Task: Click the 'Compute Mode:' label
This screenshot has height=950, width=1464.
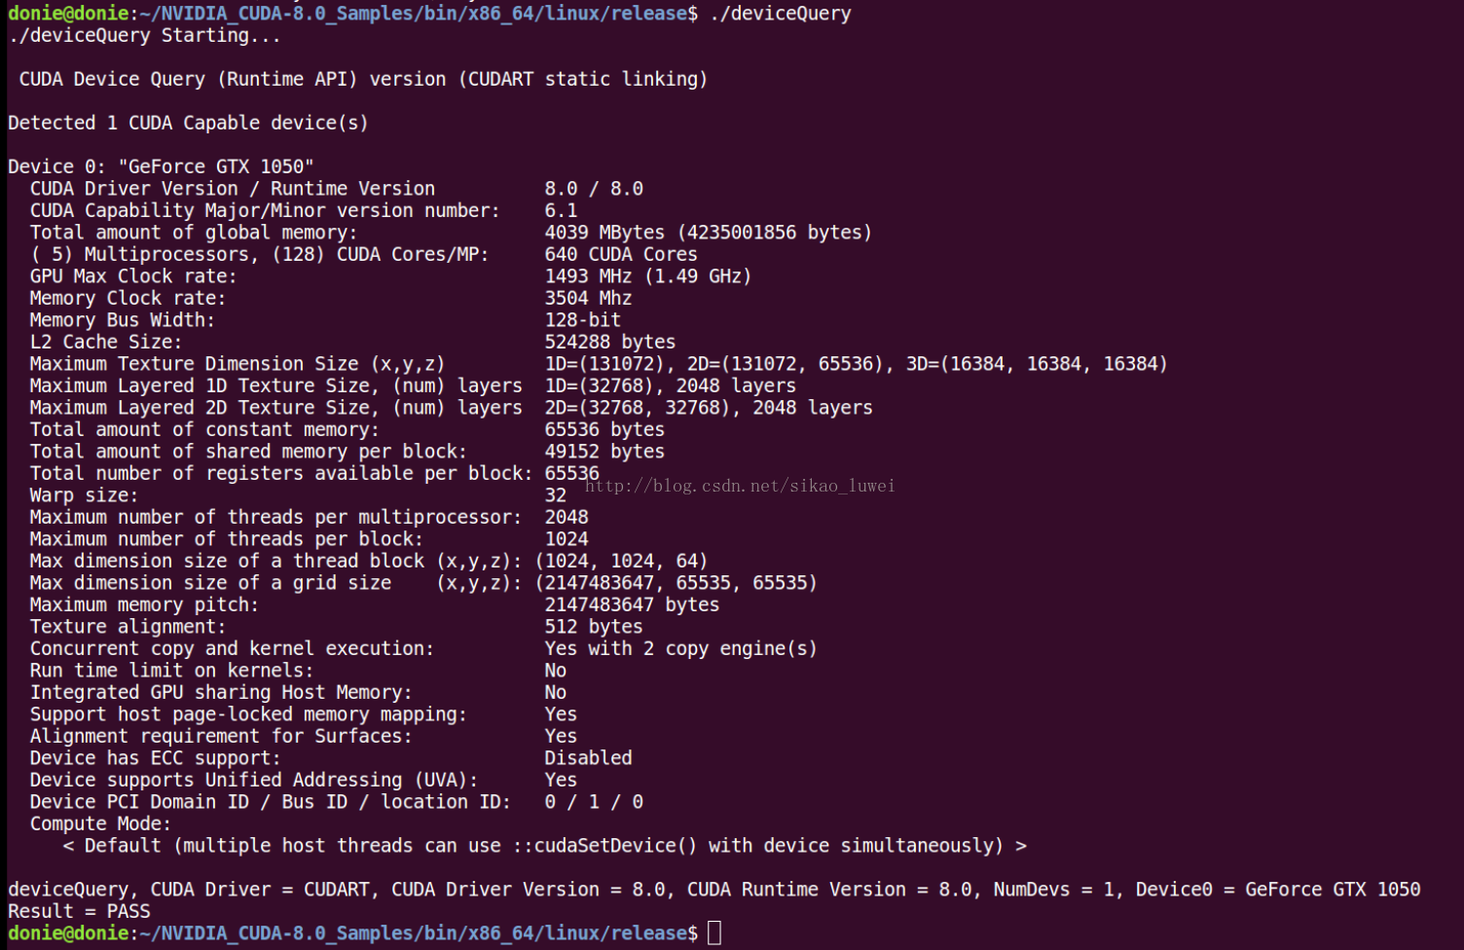Action: pyautogui.click(x=100, y=823)
